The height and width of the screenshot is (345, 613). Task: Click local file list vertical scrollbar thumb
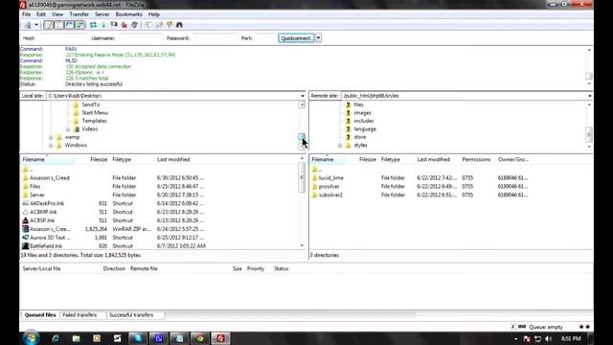coord(302,178)
